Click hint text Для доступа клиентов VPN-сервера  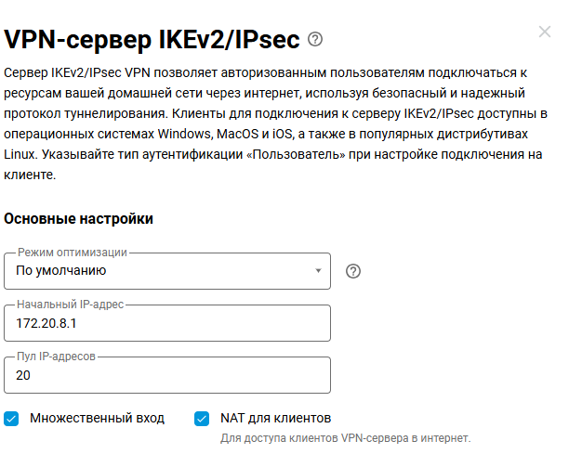(x=346, y=438)
